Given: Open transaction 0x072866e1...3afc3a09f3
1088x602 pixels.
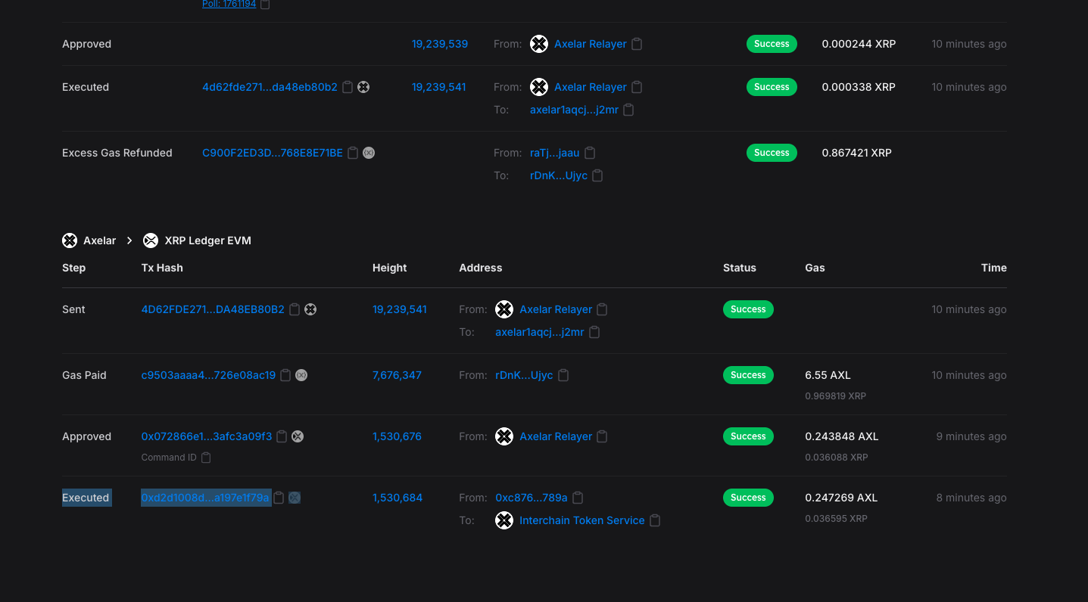Looking at the screenshot, I should 207,436.
